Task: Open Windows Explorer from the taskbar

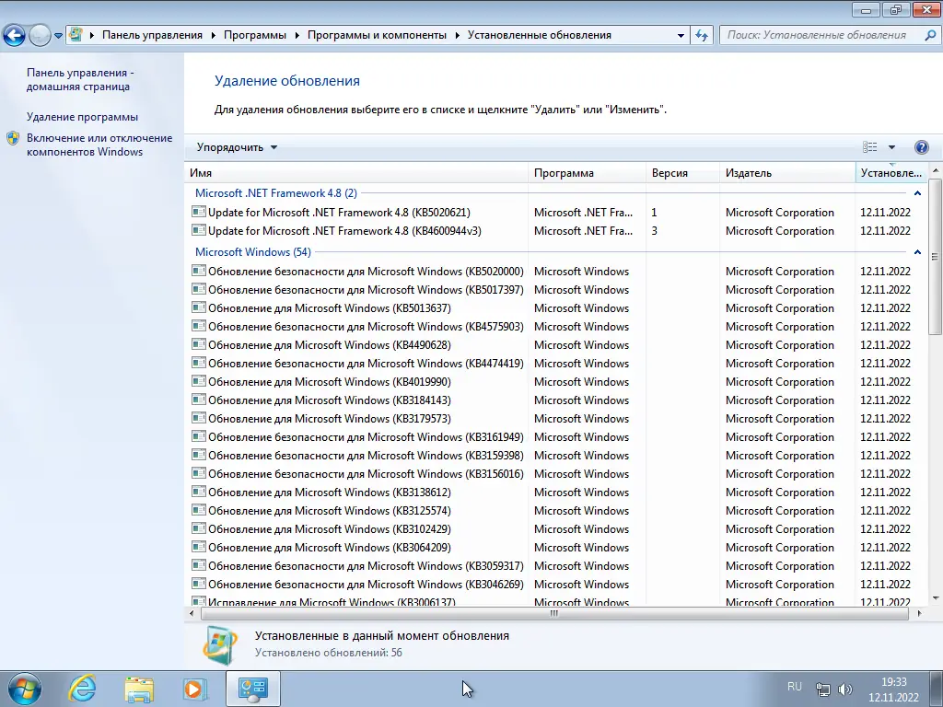Action: [138, 689]
